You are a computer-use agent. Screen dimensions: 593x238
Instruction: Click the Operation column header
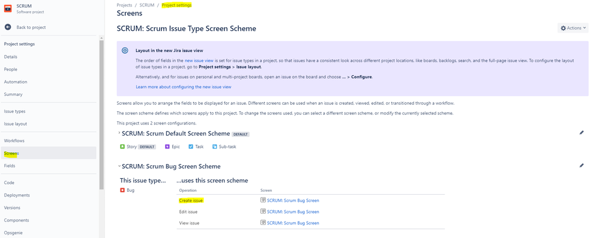point(188,191)
